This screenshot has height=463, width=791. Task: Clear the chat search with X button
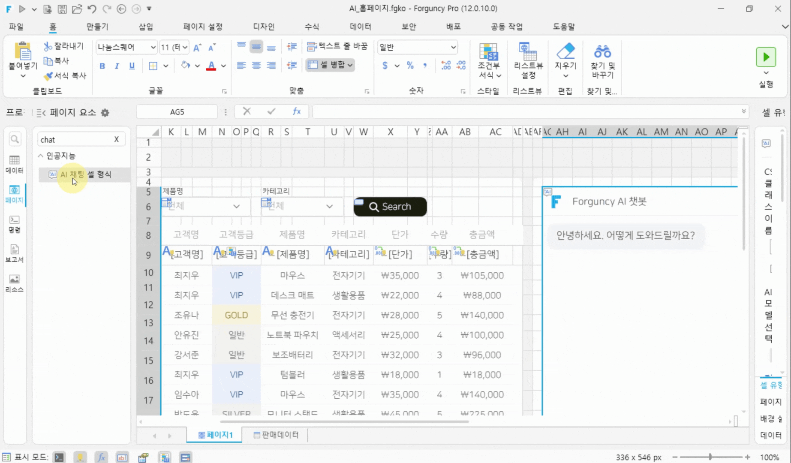tap(116, 139)
